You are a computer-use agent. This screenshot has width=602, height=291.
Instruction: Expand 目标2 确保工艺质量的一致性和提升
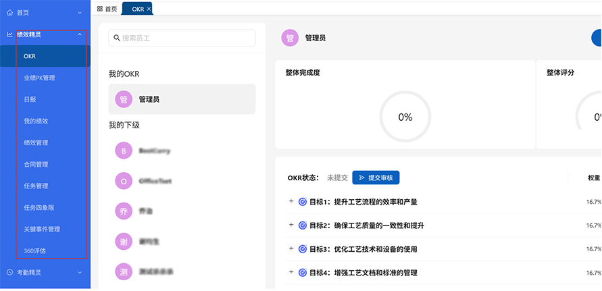(x=291, y=225)
